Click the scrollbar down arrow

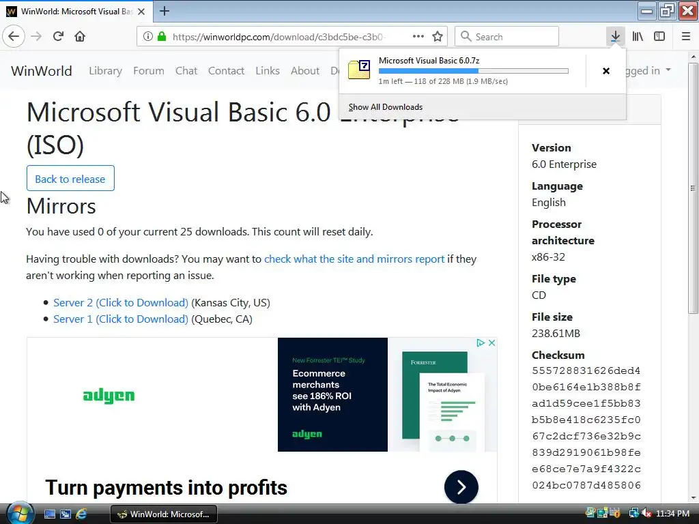click(693, 497)
